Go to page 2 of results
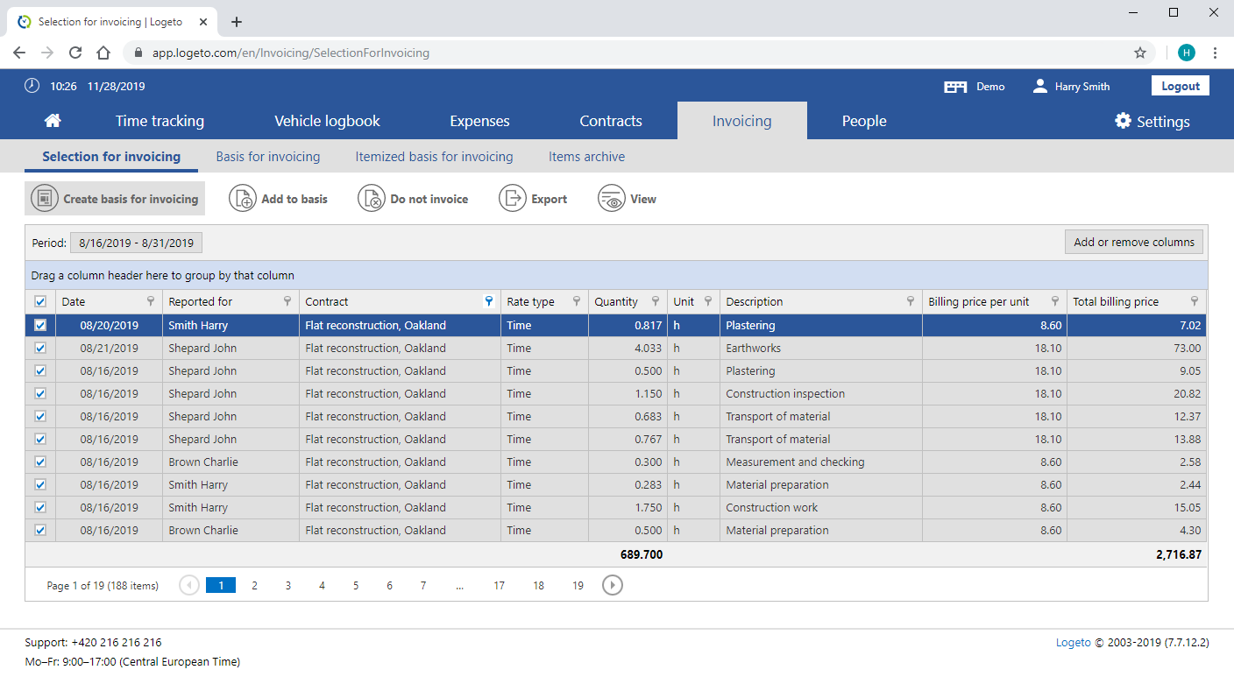This screenshot has height=698, width=1234. [x=255, y=585]
